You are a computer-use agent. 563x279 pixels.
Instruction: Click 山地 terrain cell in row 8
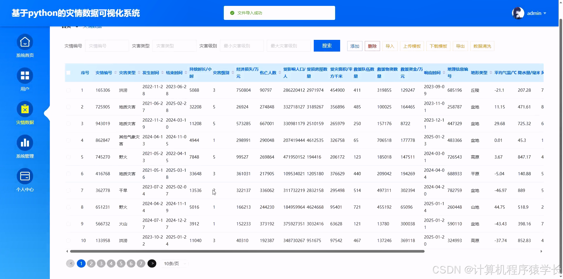(x=475, y=207)
